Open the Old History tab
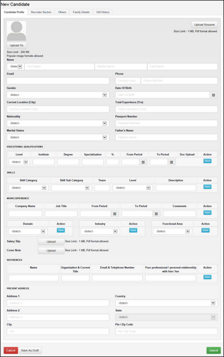 (103, 12)
